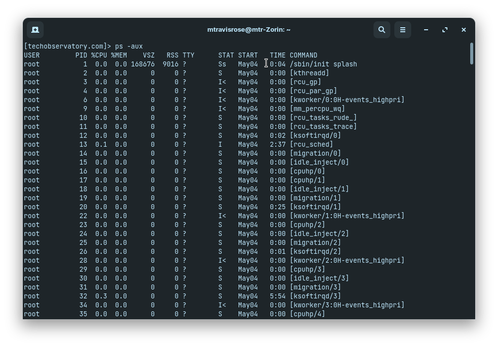The height and width of the screenshot is (347, 498).
Task: Close the terminal window
Action: pos(463,30)
